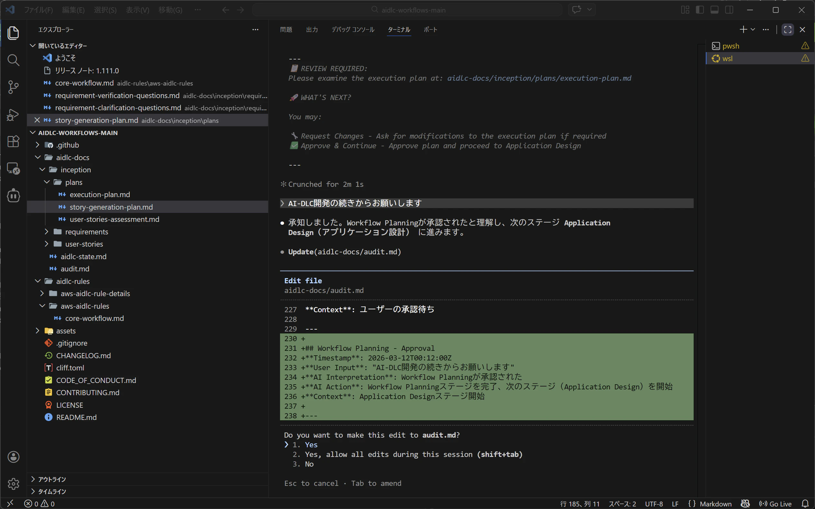The image size is (815, 509).
Task: Expand the .github folder
Action: click(x=37, y=145)
